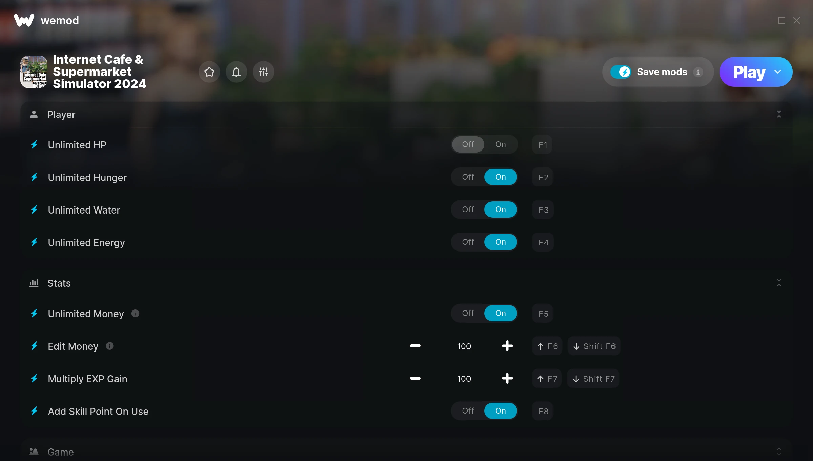This screenshot has width=813, height=461.
Task: Click the Shift F6 decrease hotkey
Action: [x=594, y=346]
